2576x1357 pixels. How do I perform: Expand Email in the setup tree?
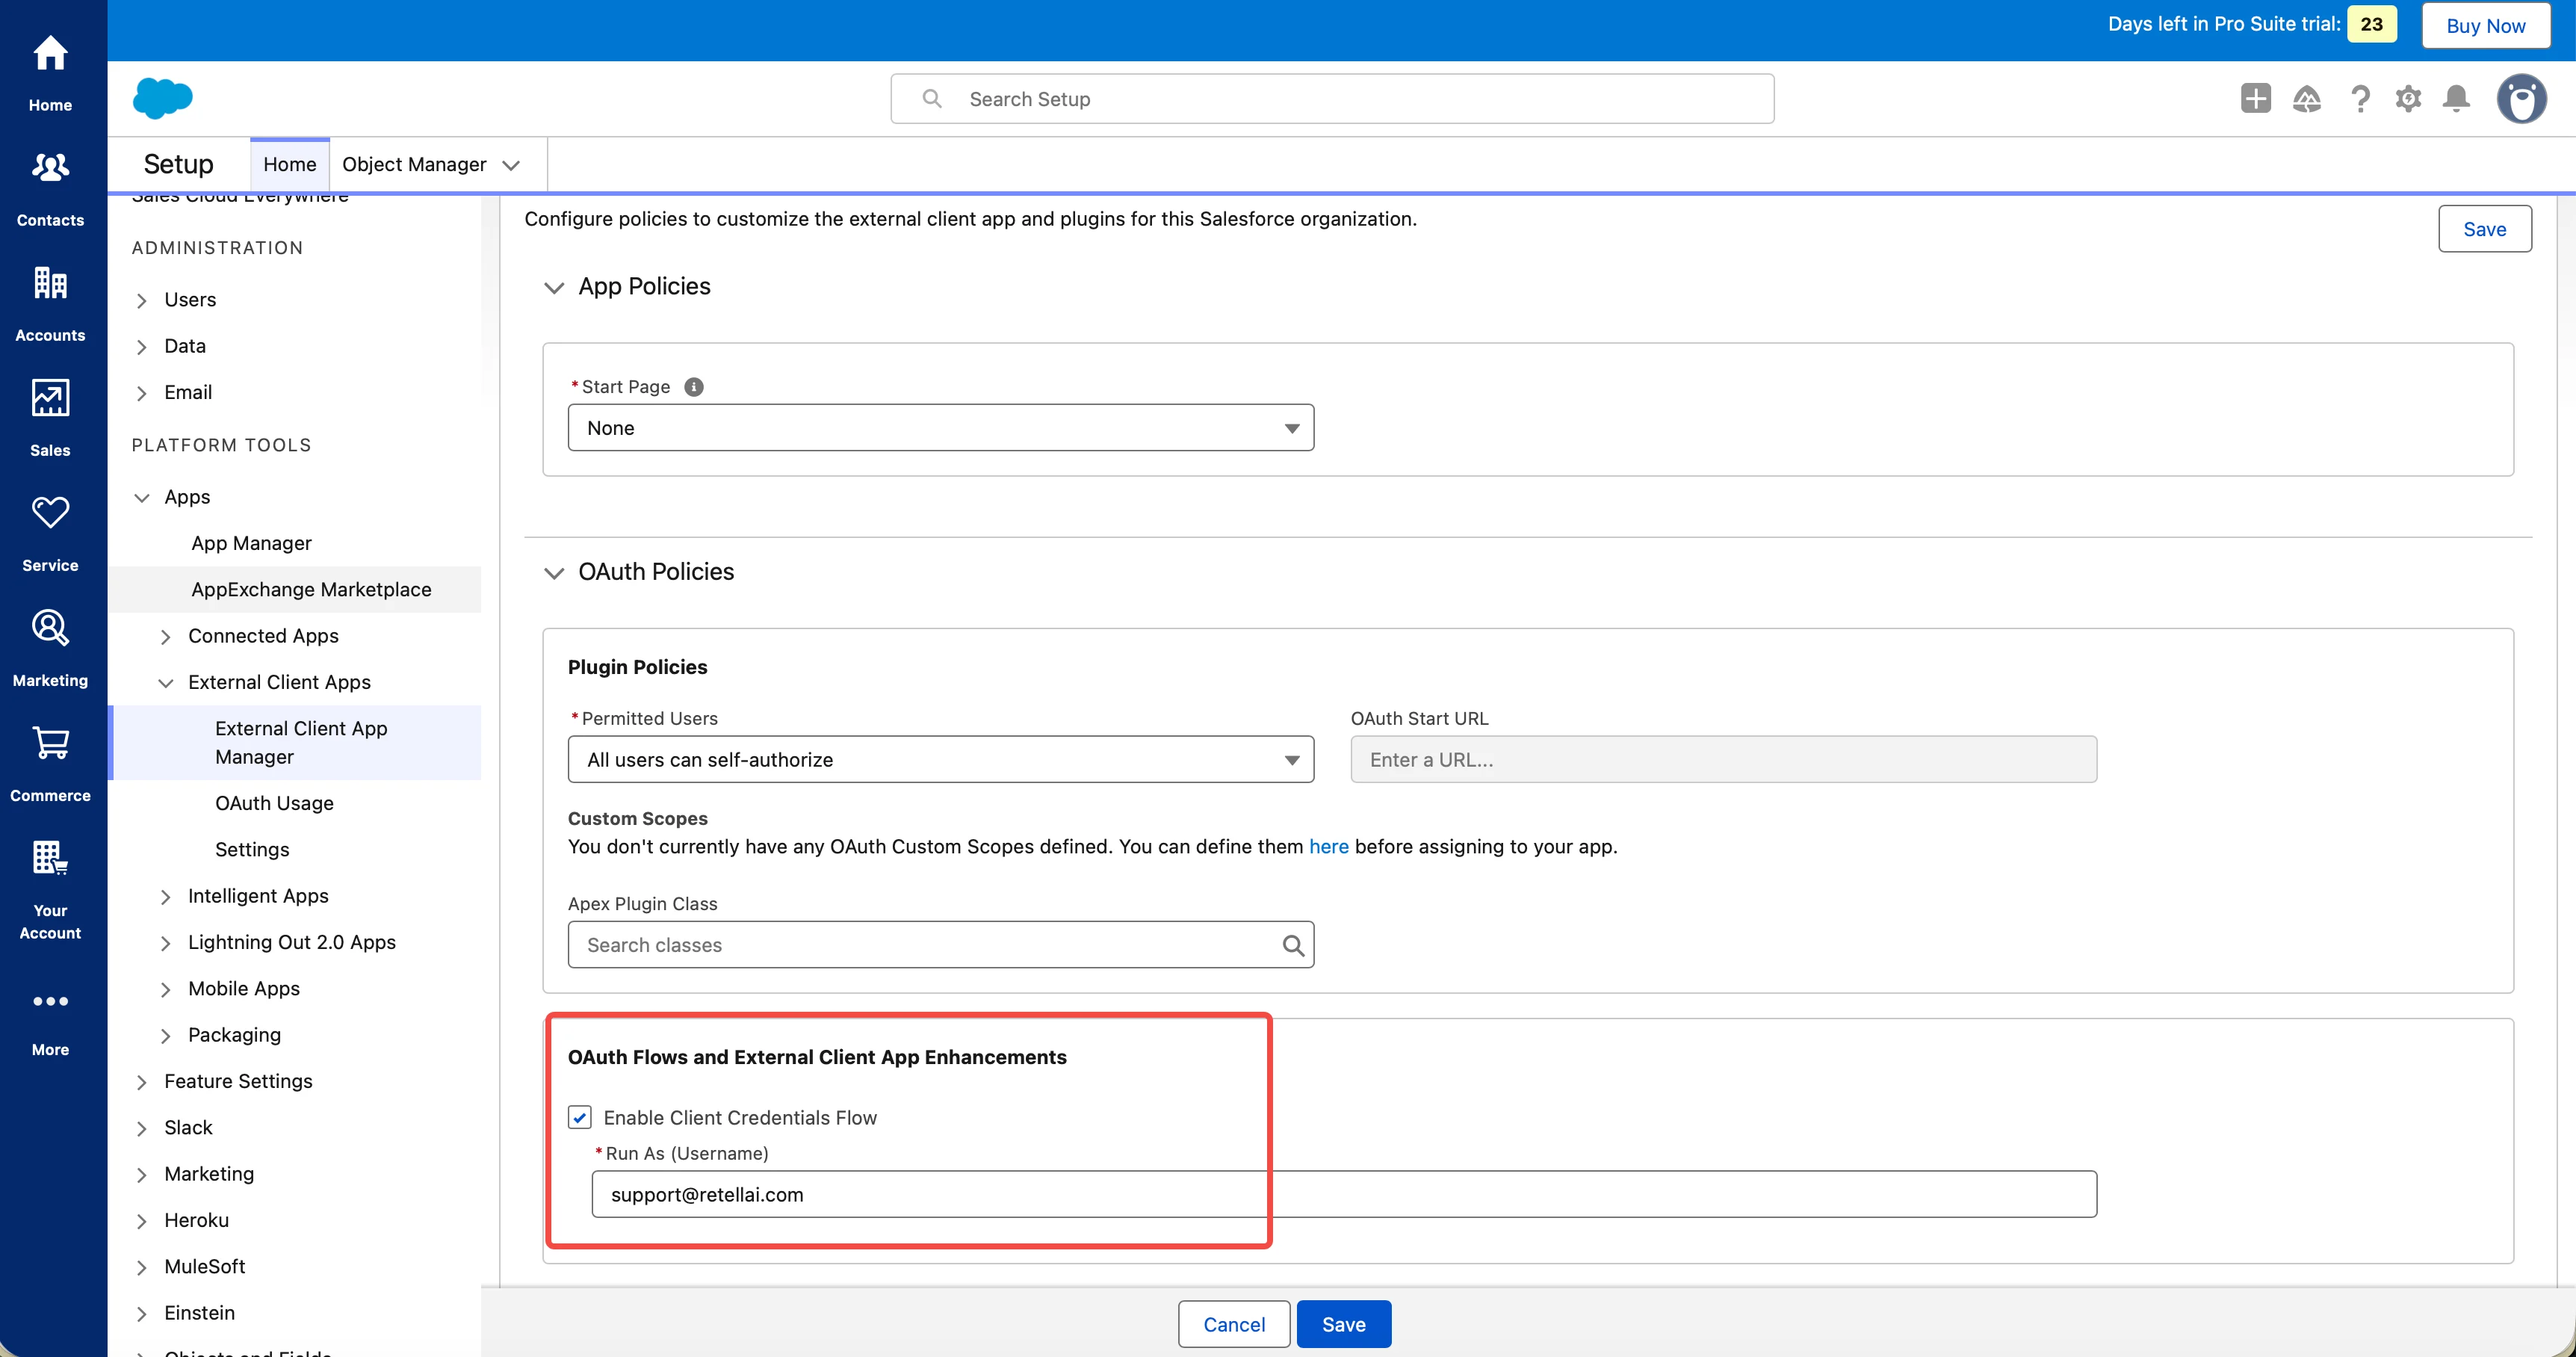point(141,393)
